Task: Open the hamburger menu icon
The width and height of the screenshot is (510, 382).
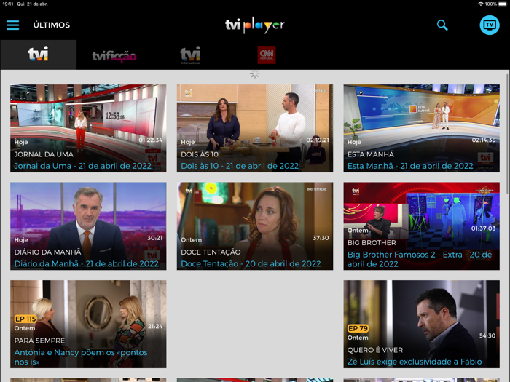Action: point(12,25)
